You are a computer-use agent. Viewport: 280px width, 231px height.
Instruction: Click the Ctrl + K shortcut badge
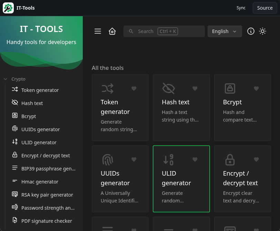pos(168,31)
